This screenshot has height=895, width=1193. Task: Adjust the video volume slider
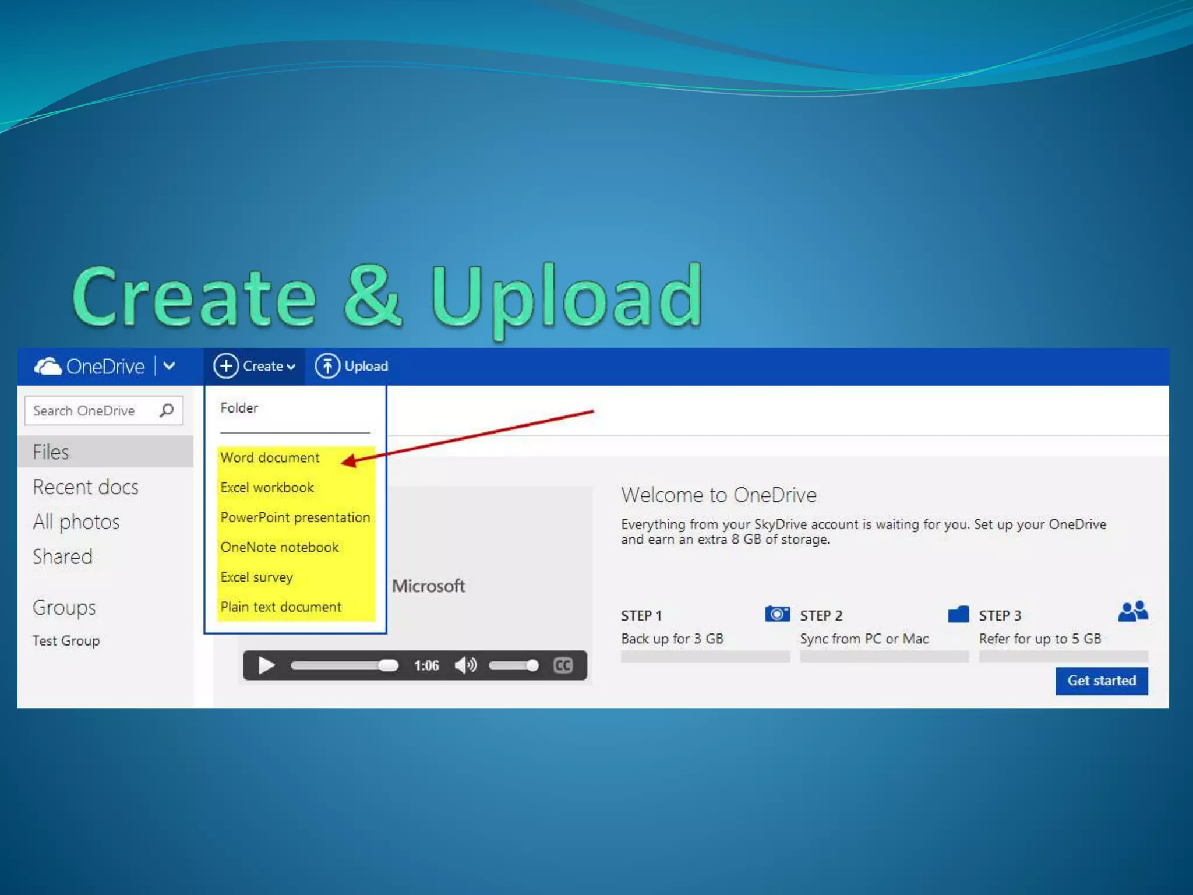pos(513,665)
